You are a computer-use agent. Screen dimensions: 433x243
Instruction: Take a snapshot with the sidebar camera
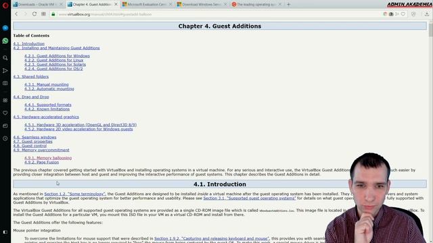pyautogui.click(x=5, y=83)
